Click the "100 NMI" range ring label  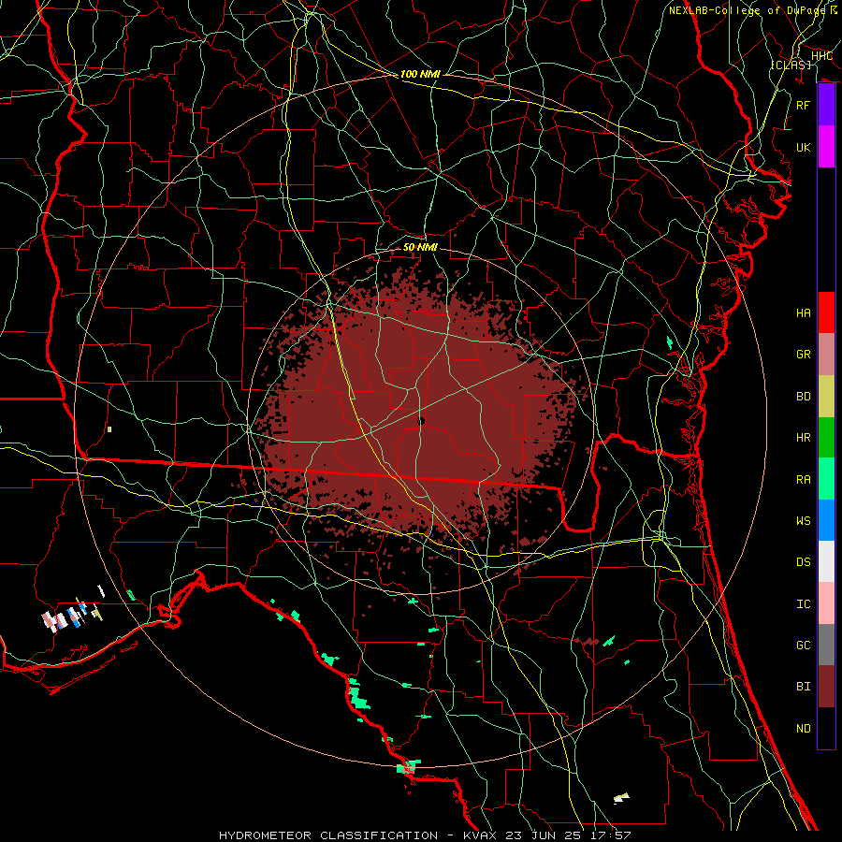pyautogui.click(x=420, y=74)
